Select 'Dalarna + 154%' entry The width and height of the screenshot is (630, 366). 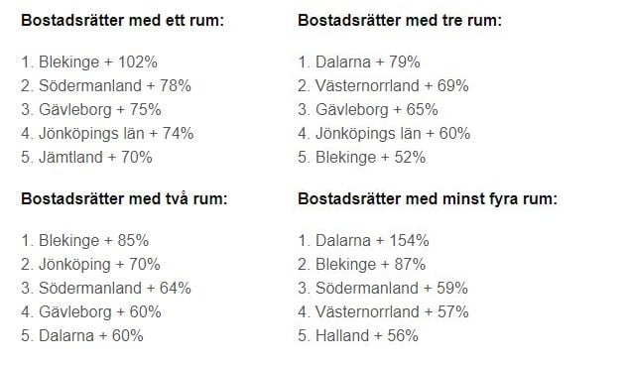[363, 241]
